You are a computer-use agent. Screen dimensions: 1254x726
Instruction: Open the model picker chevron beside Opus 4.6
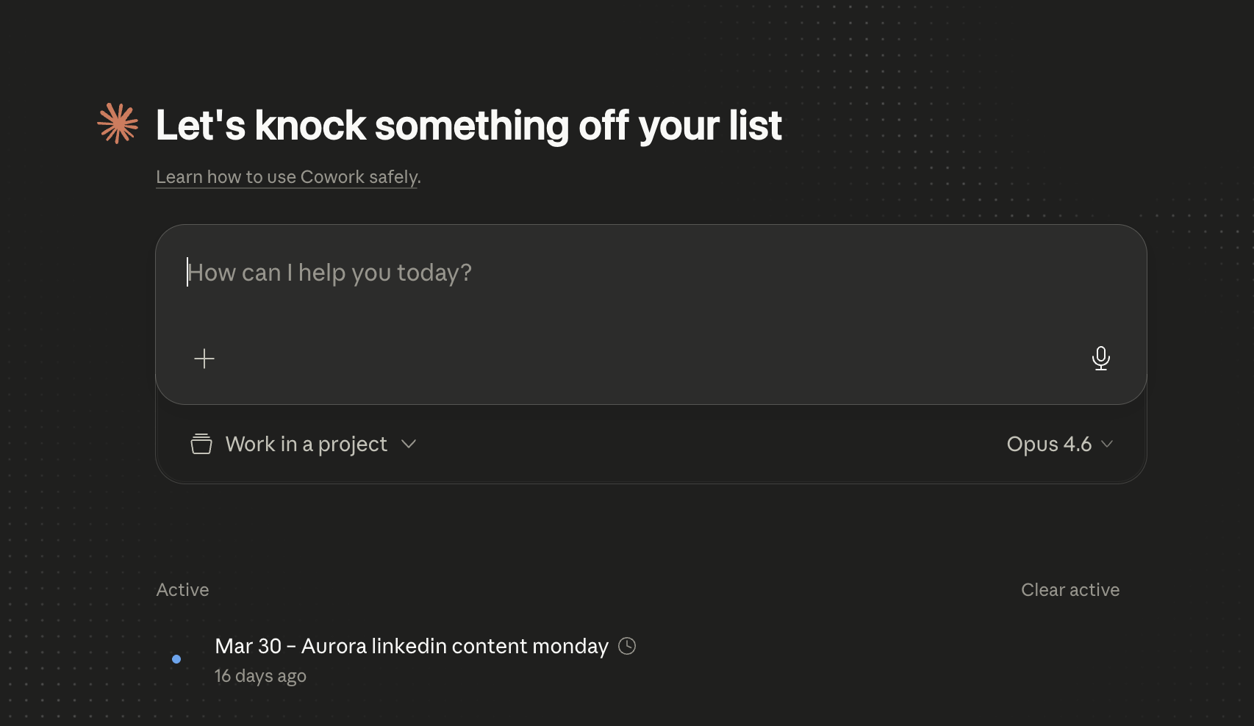click(x=1108, y=445)
